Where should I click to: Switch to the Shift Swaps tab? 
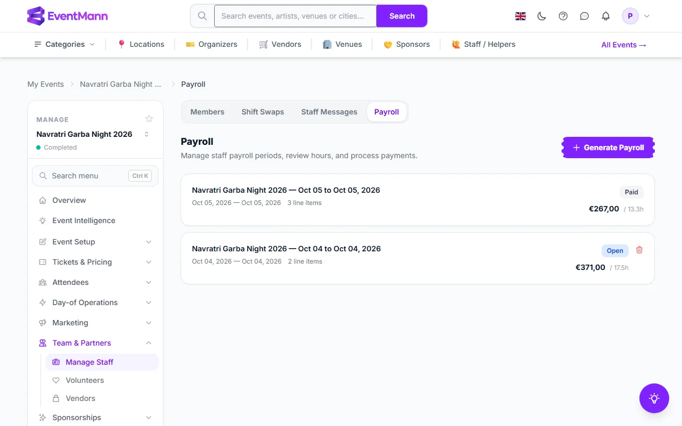click(x=263, y=112)
